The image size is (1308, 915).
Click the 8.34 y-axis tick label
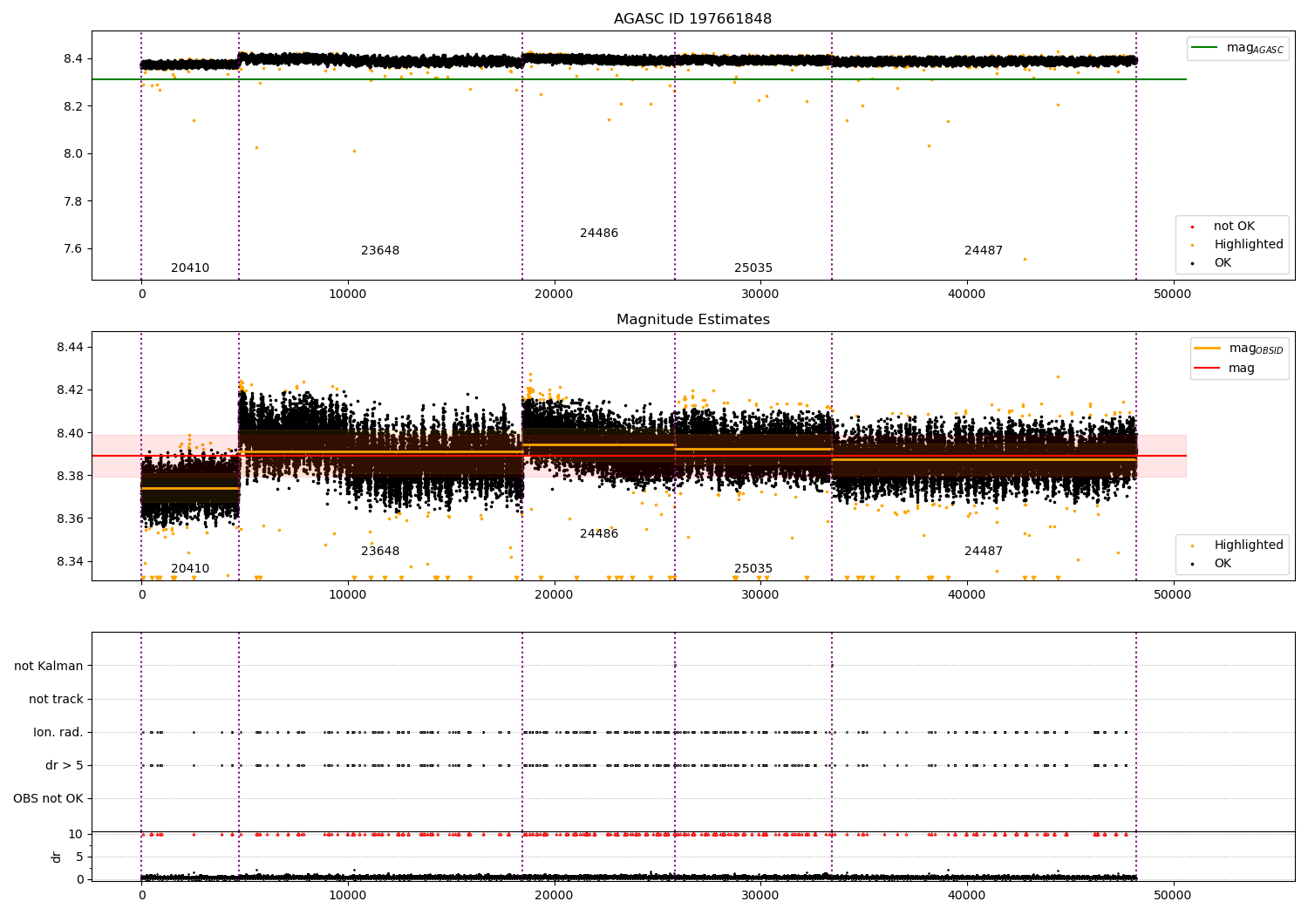pos(71,562)
